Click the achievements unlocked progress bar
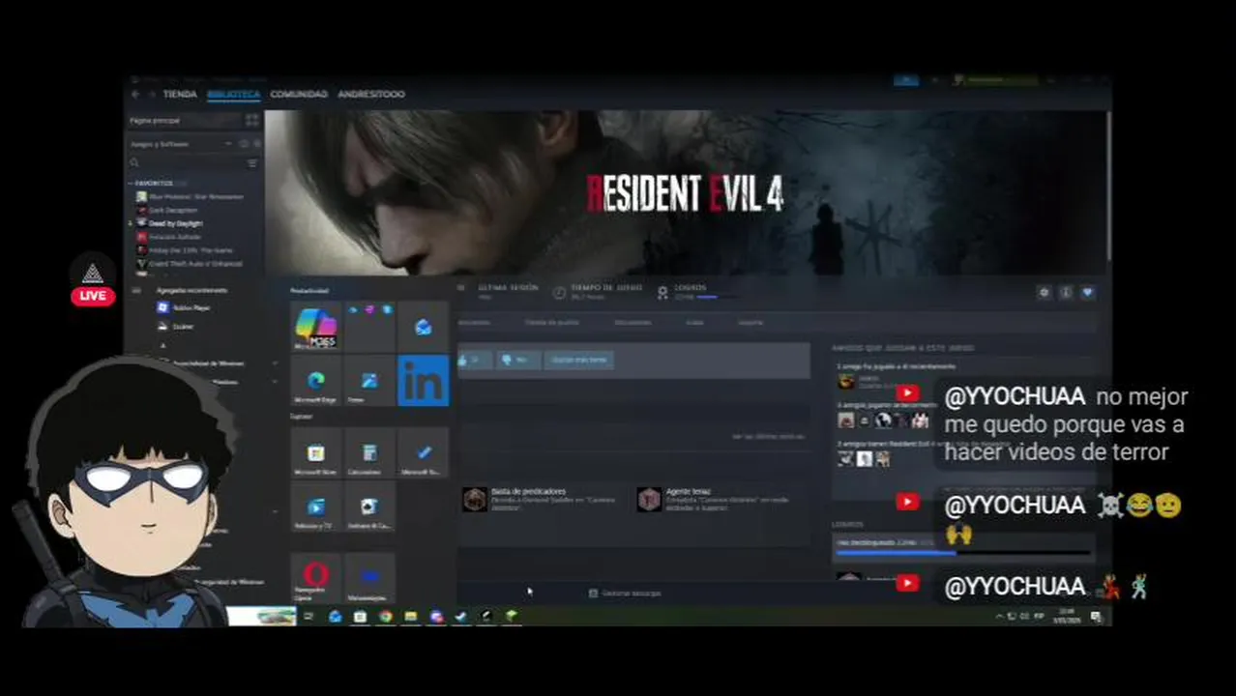Image resolution: width=1236 pixels, height=696 pixels. pyautogui.click(x=962, y=553)
